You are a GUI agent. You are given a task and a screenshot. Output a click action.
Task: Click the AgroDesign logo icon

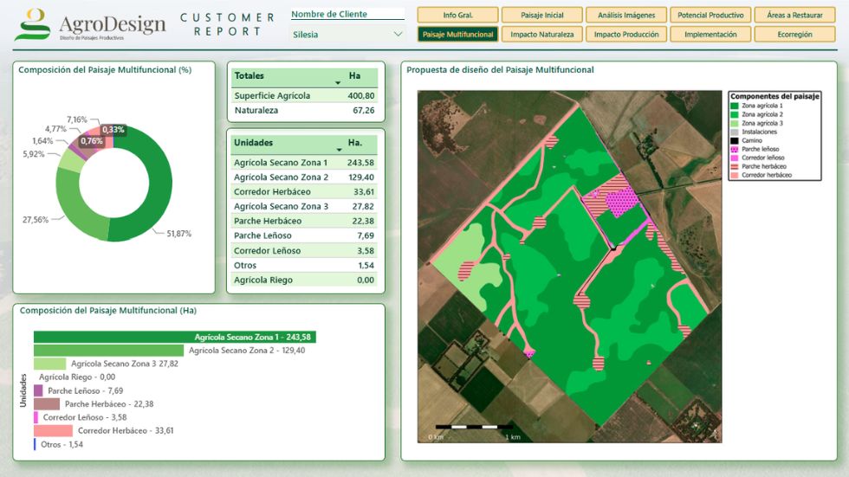tap(33, 24)
